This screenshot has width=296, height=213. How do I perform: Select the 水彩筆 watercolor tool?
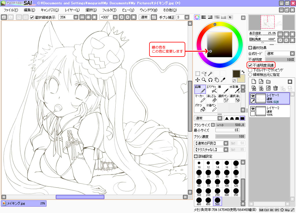pyautogui.click(x=235, y=89)
